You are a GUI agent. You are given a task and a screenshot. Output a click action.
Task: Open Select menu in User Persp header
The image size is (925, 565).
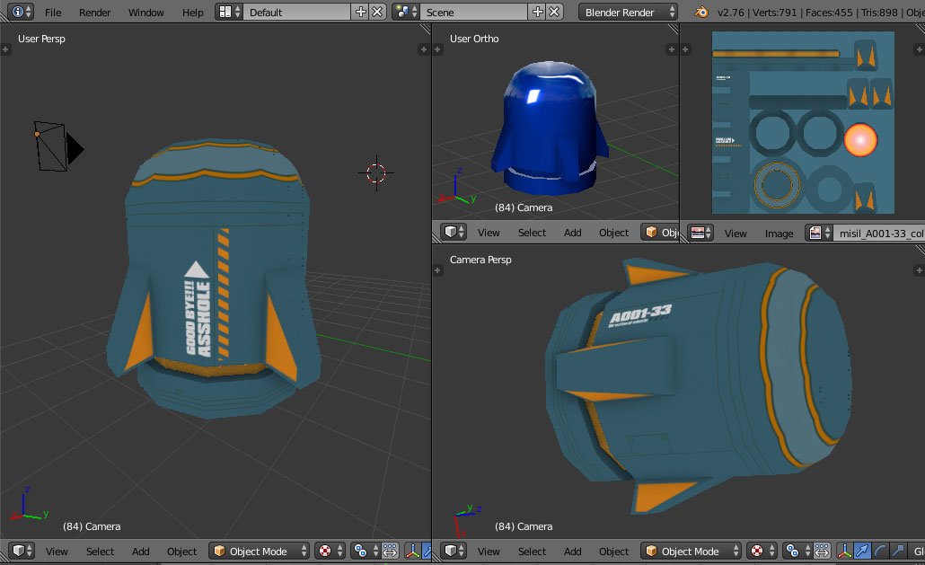(100, 552)
